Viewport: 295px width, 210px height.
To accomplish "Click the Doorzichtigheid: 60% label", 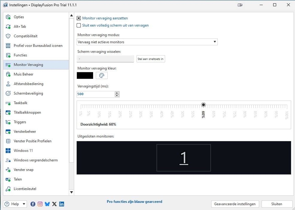I will point(98,124).
